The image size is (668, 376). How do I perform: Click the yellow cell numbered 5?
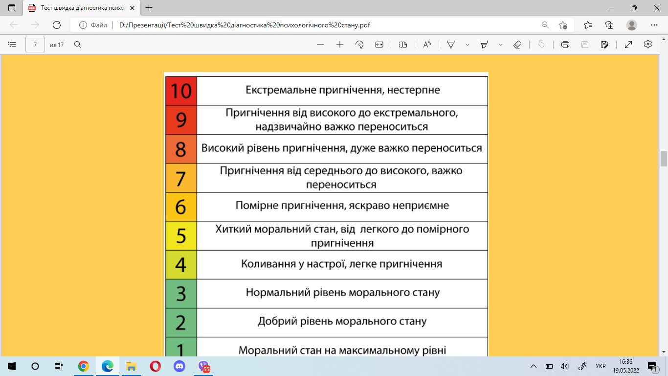181,236
